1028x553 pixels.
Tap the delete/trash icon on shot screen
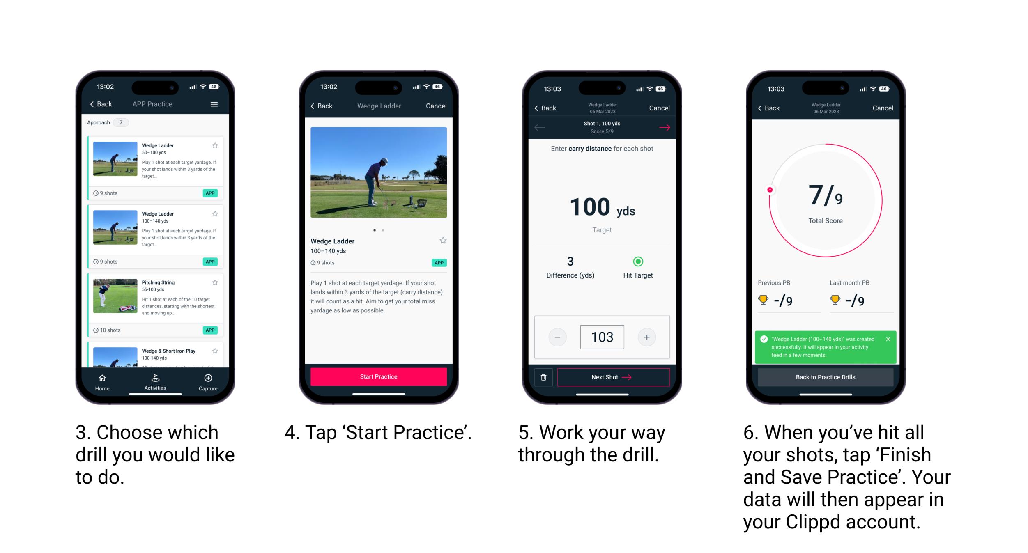click(x=542, y=377)
